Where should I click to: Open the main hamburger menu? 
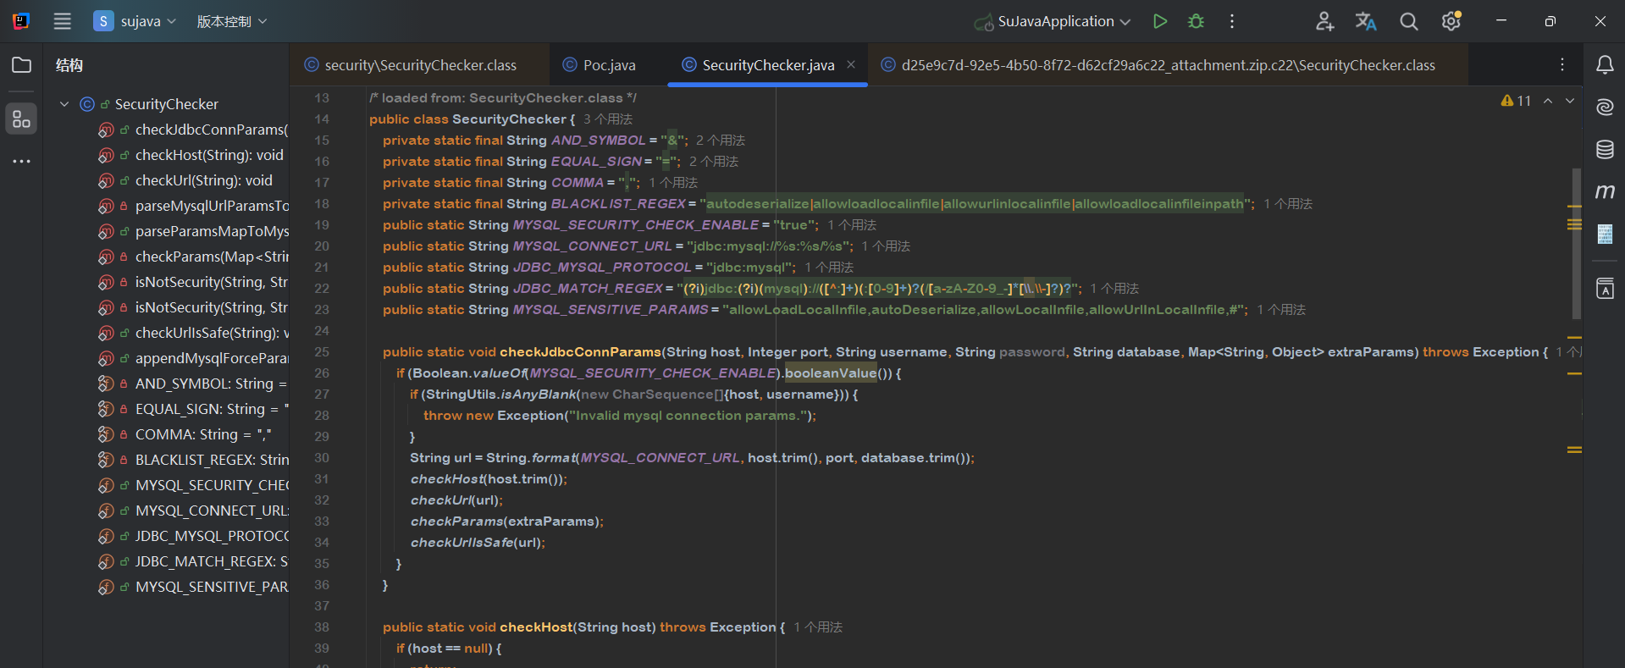(62, 21)
